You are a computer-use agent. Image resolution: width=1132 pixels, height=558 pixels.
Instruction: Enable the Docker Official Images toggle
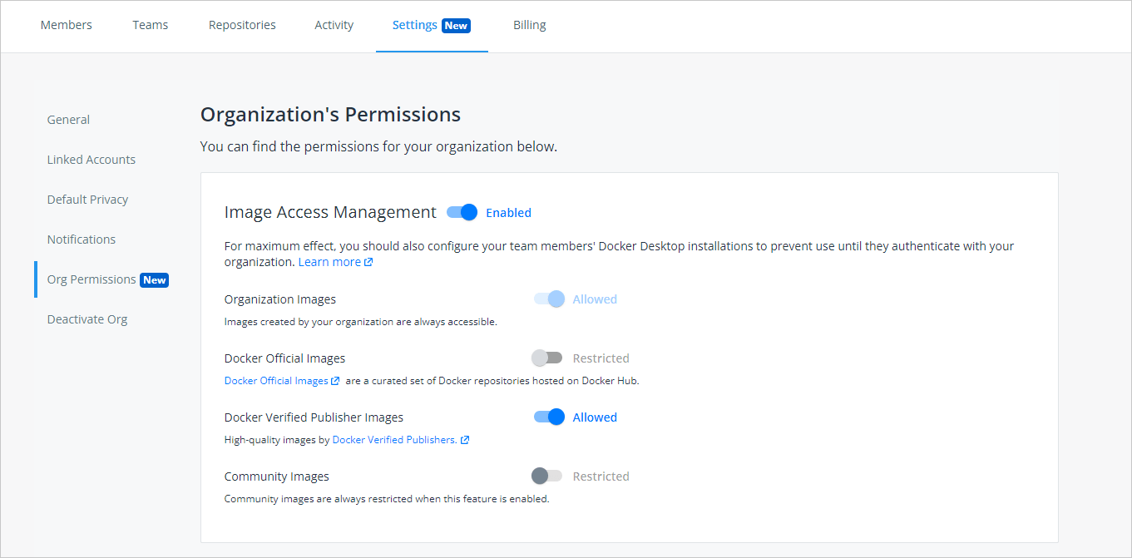tap(546, 358)
